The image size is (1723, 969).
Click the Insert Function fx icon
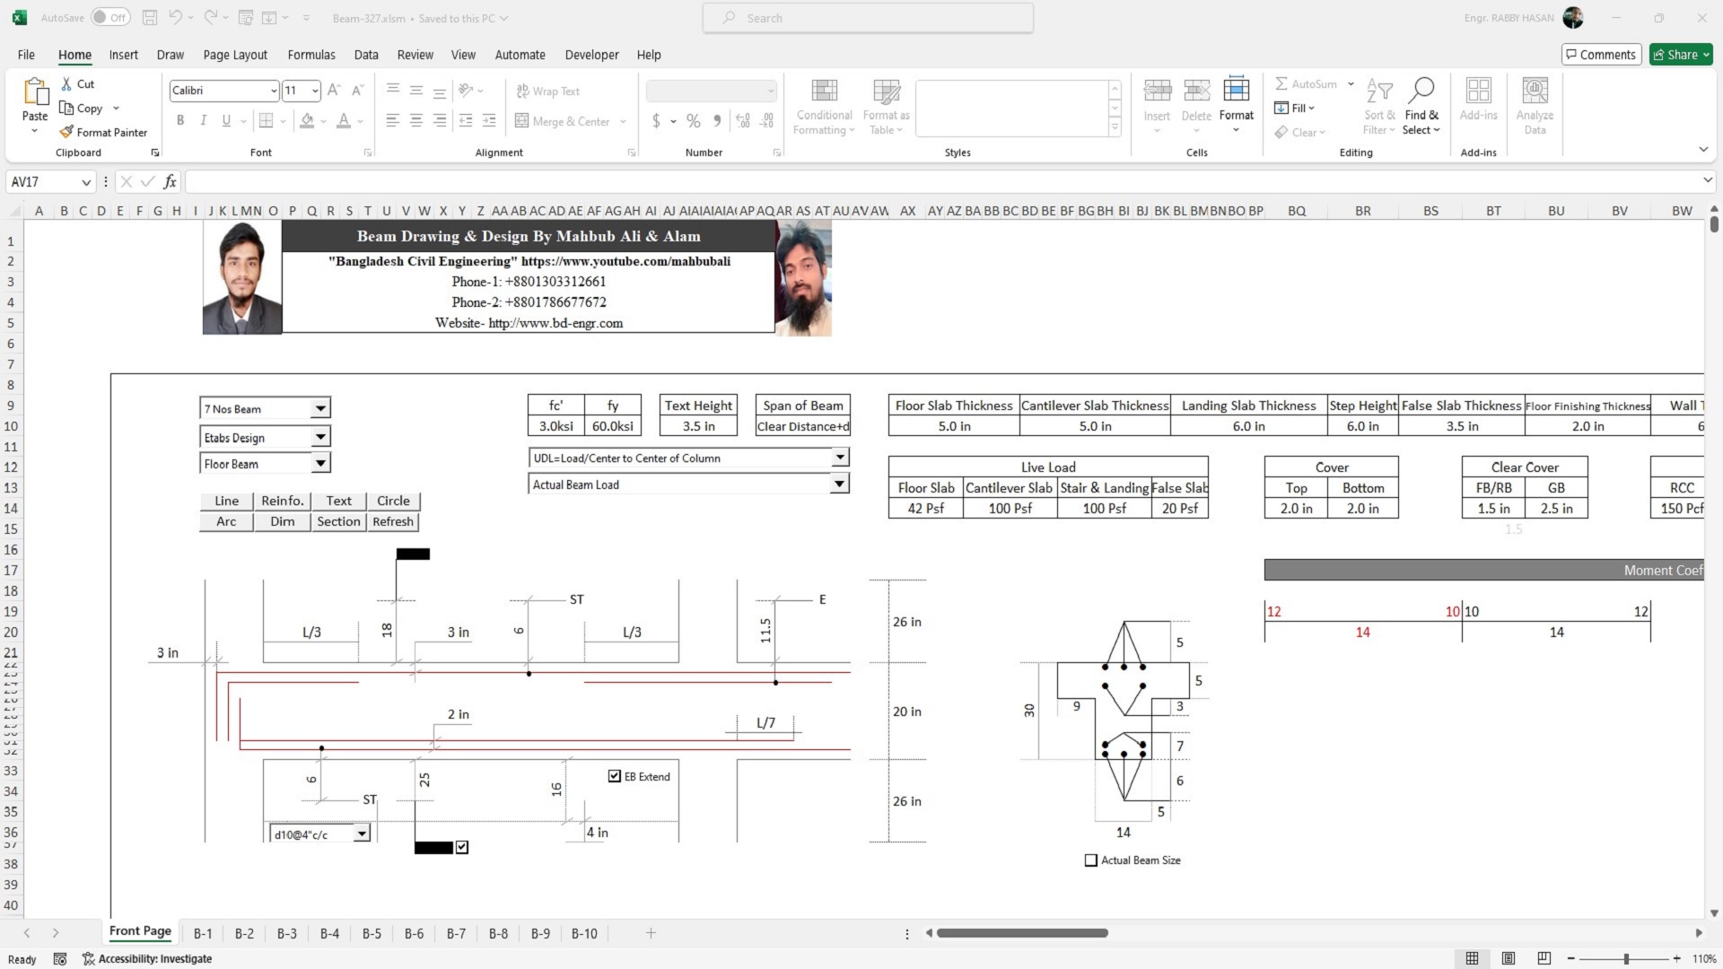click(x=170, y=182)
